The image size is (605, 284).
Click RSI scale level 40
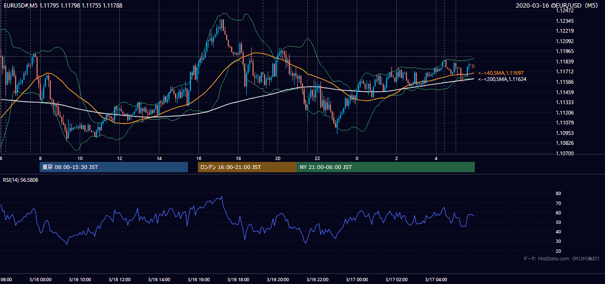(558, 231)
